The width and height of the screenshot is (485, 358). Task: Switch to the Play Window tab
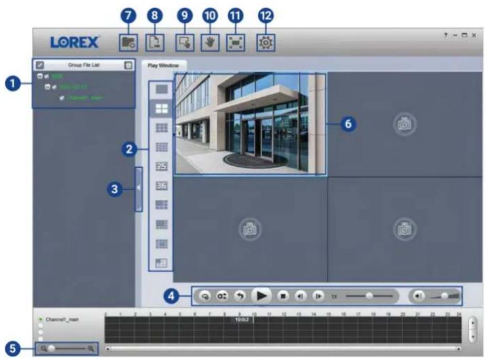[x=163, y=65]
